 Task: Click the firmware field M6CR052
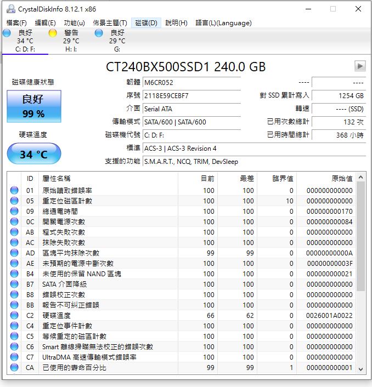191,82
